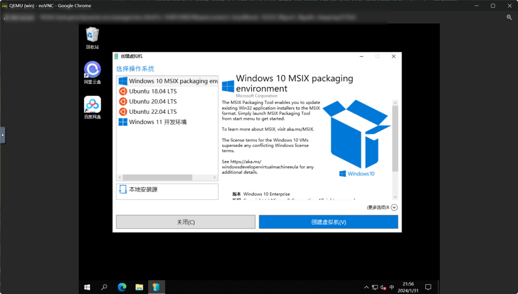Open 百度网盘 desktop shortcut

pos(92,108)
